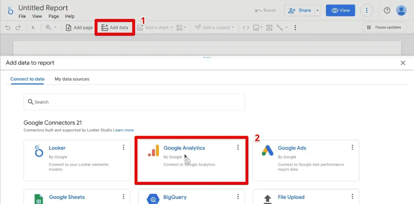The height and width of the screenshot is (204, 414).
Task: Expand line tool dropdown arrow
Action: (287, 27)
